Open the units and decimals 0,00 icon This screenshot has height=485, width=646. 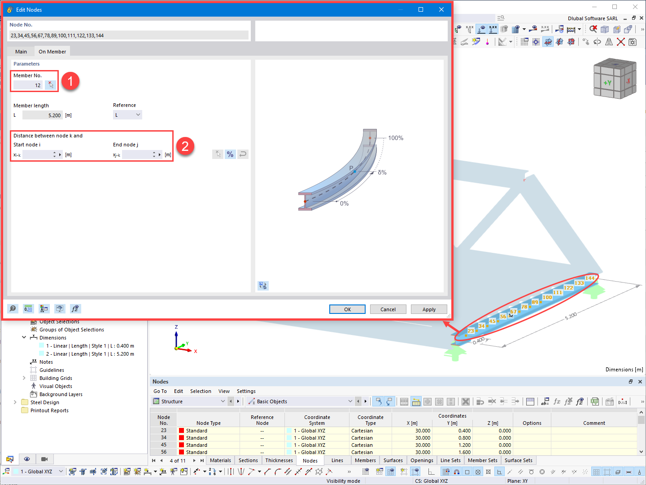28,309
